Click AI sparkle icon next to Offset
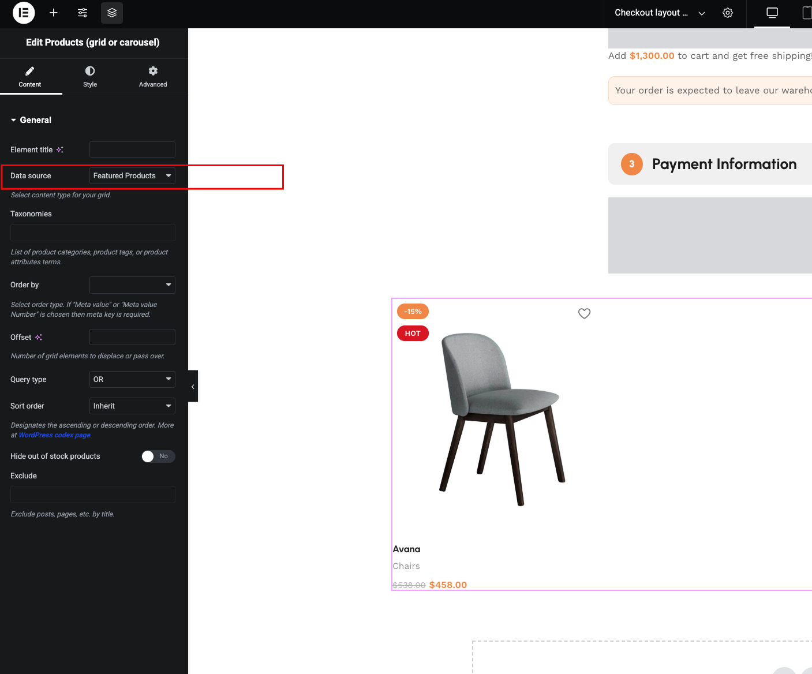The width and height of the screenshot is (812, 674). click(39, 337)
